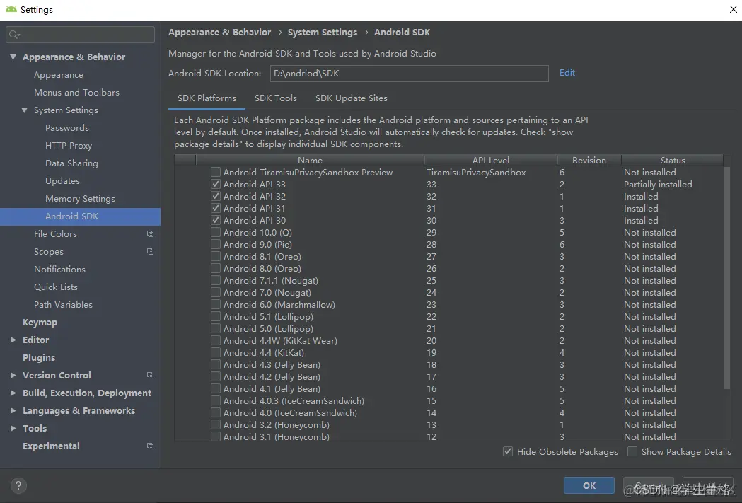This screenshot has height=503, width=742.
Task: Expand the Tools section arrow
Action: (13, 428)
